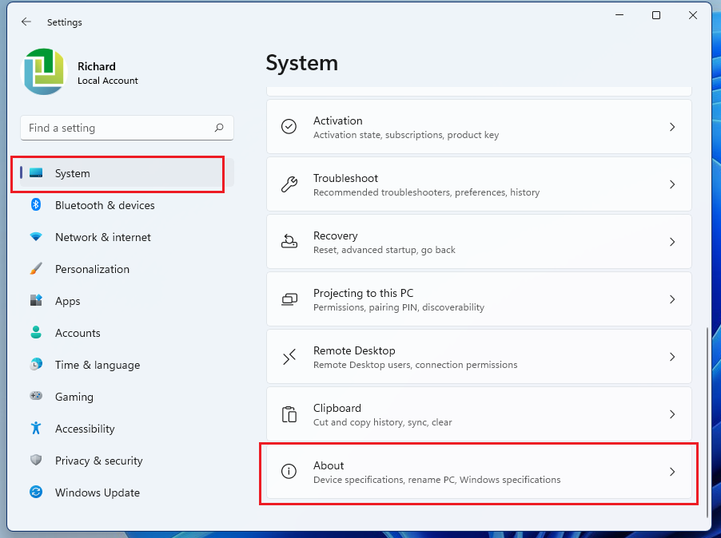Expand Activation settings via its chevron

coord(672,127)
